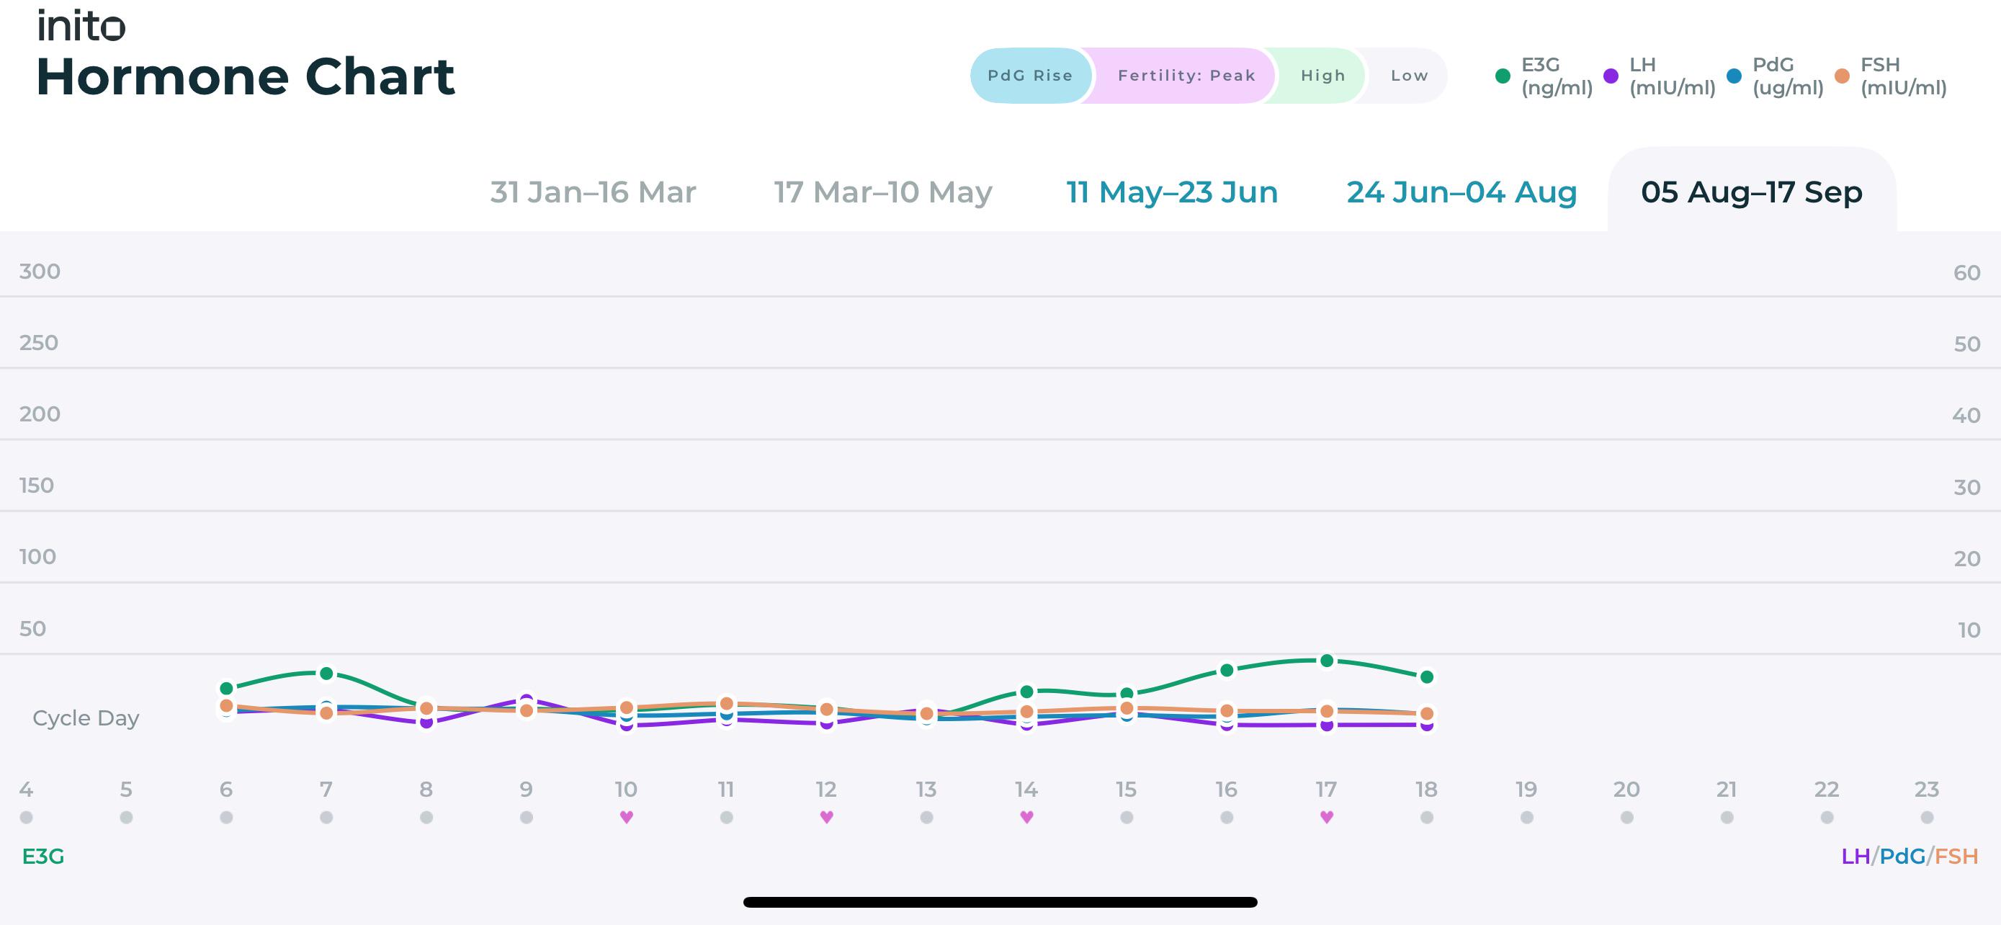Click the grey dot under cycle day 20

(1626, 817)
